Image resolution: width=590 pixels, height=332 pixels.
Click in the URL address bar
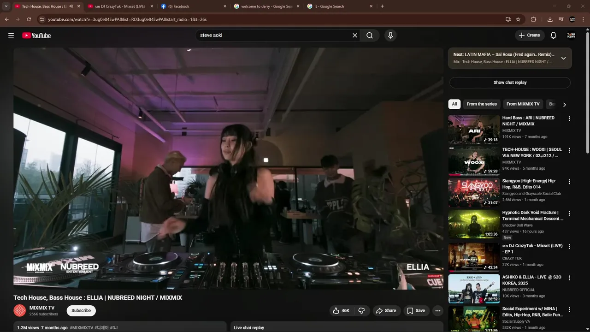point(272,19)
